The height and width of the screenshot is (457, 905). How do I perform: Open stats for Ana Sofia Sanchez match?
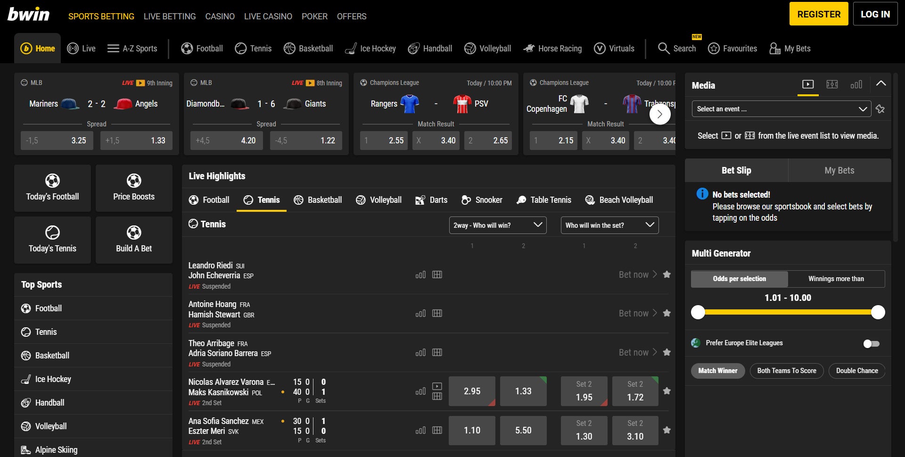pyautogui.click(x=420, y=430)
